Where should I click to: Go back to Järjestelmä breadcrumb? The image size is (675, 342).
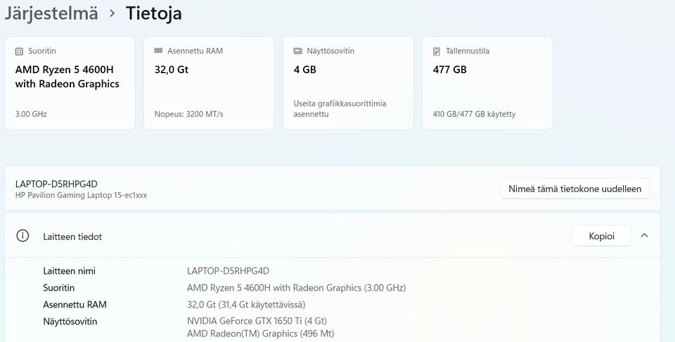click(x=51, y=14)
